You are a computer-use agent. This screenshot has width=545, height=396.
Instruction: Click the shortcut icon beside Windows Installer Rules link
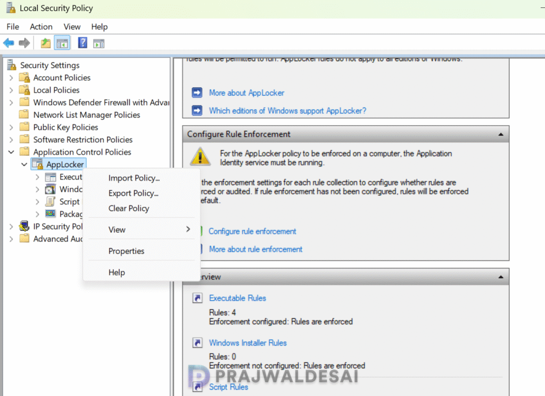[x=197, y=343]
